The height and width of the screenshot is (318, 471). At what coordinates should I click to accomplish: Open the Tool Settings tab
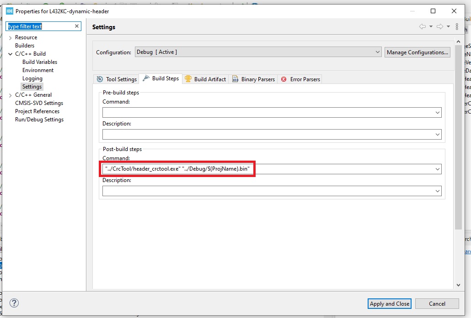pos(117,79)
